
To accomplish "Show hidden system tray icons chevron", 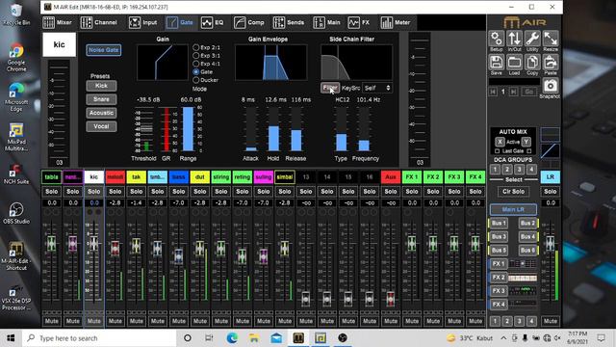I will (x=503, y=338).
